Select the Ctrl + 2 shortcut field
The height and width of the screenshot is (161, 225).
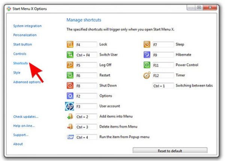[86, 117]
